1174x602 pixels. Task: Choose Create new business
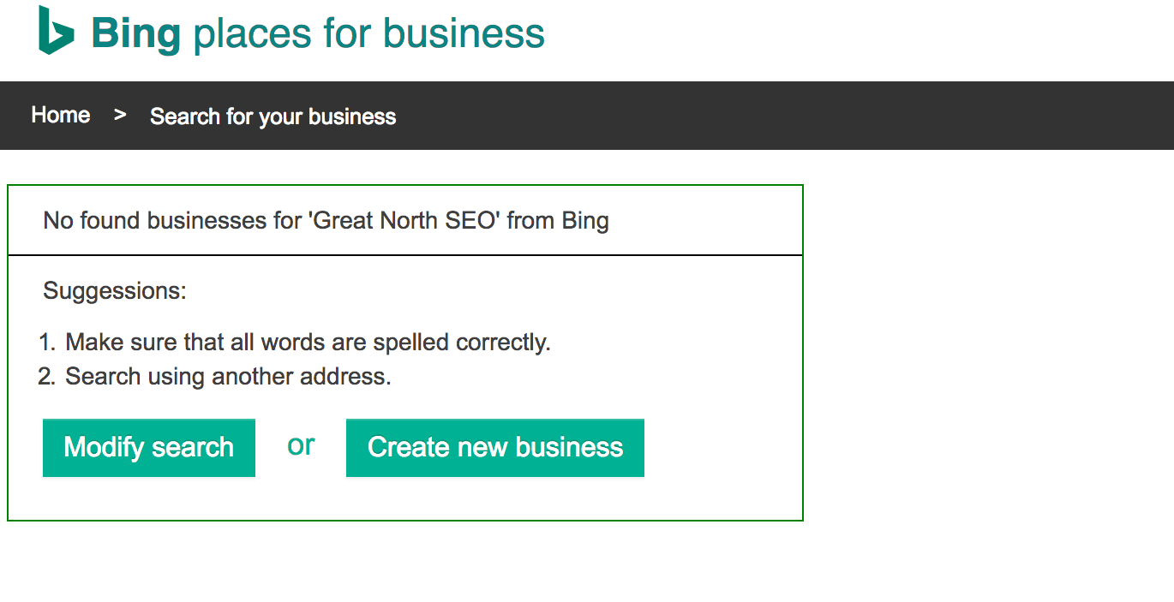pos(495,448)
